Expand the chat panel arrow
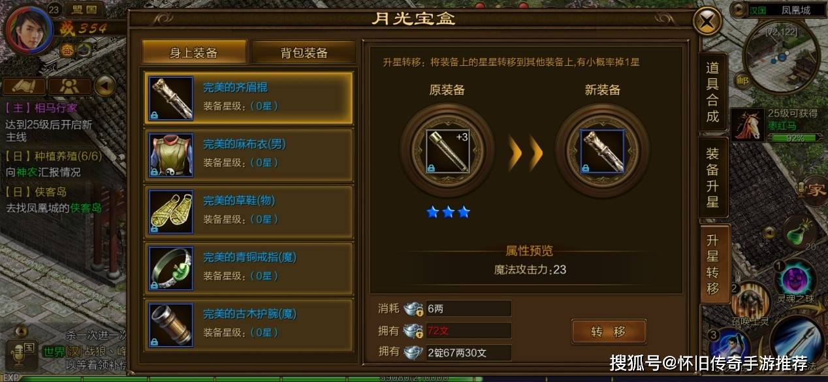This screenshot has width=828, height=382. [21, 331]
